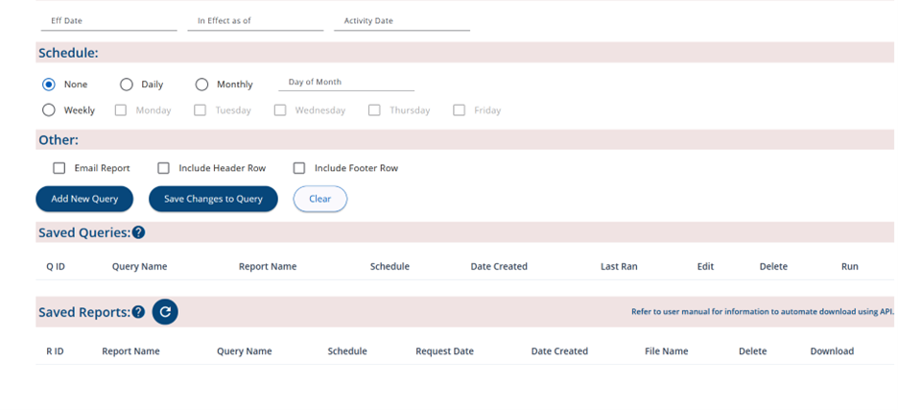
Task: Focus the Eff Date field
Action: click(108, 20)
